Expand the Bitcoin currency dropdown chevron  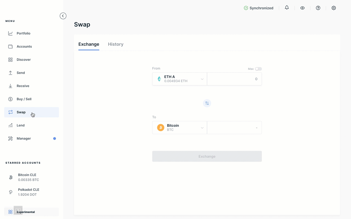click(x=202, y=128)
